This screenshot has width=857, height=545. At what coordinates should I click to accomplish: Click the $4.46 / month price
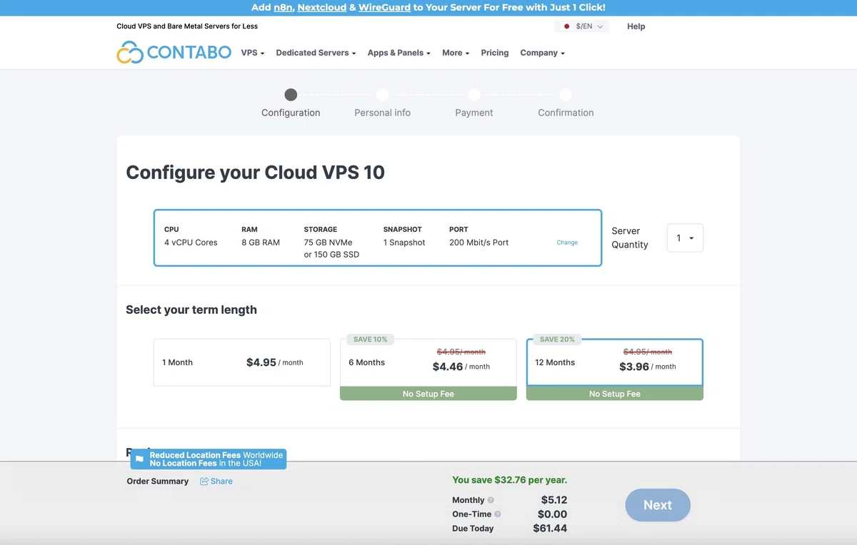point(461,367)
